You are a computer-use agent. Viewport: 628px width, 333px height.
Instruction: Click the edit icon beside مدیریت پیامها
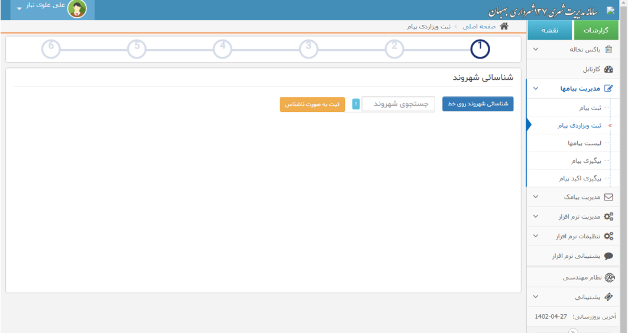pos(608,89)
